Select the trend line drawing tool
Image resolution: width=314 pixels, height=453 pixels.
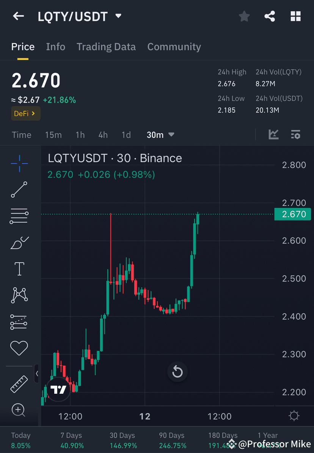click(x=19, y=190)
